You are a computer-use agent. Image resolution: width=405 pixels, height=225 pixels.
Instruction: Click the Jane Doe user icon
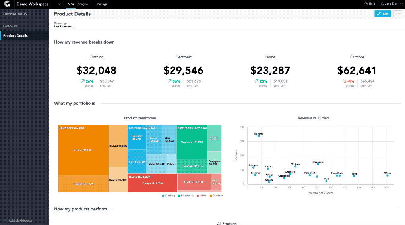[382, 4]
